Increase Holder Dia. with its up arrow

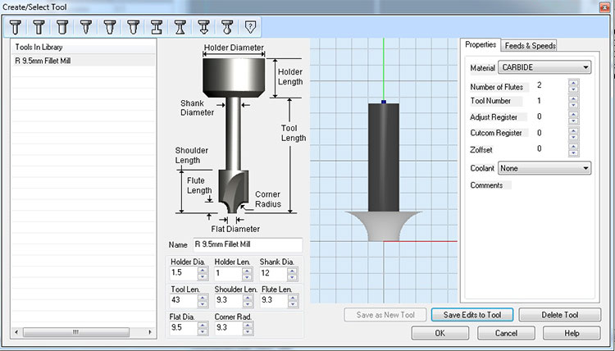[203, 270]
